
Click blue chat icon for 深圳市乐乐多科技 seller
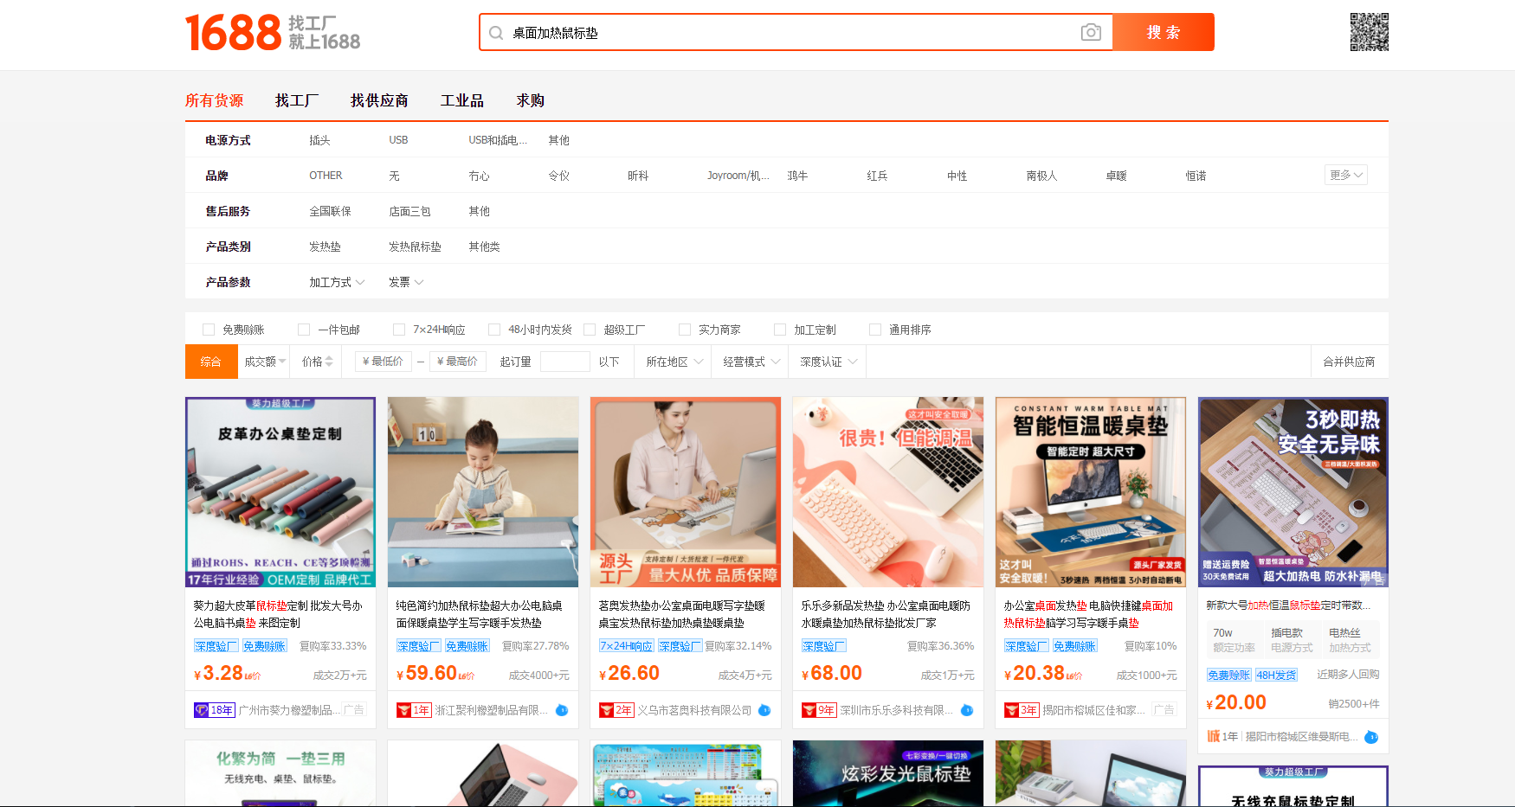(x=967, y=710)
